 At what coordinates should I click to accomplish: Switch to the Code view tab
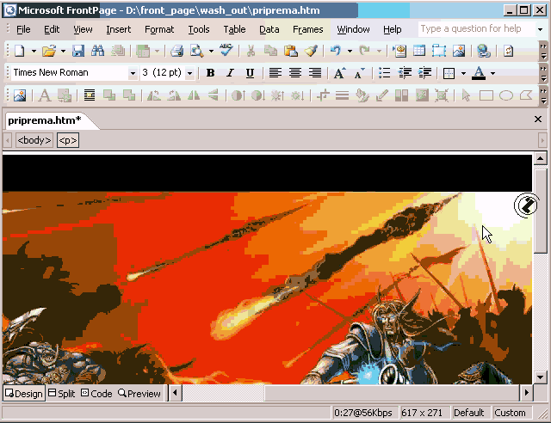[96, 393]
